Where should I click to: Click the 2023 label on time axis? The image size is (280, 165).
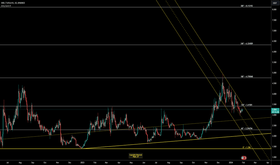pyautogui.click(x=82, y=163)
